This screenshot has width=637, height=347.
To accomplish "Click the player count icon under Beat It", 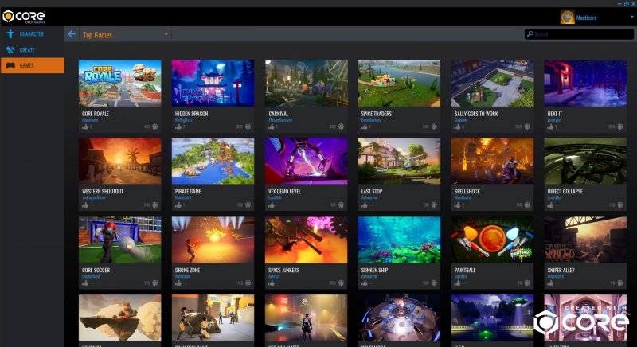I will pos(619,127).
